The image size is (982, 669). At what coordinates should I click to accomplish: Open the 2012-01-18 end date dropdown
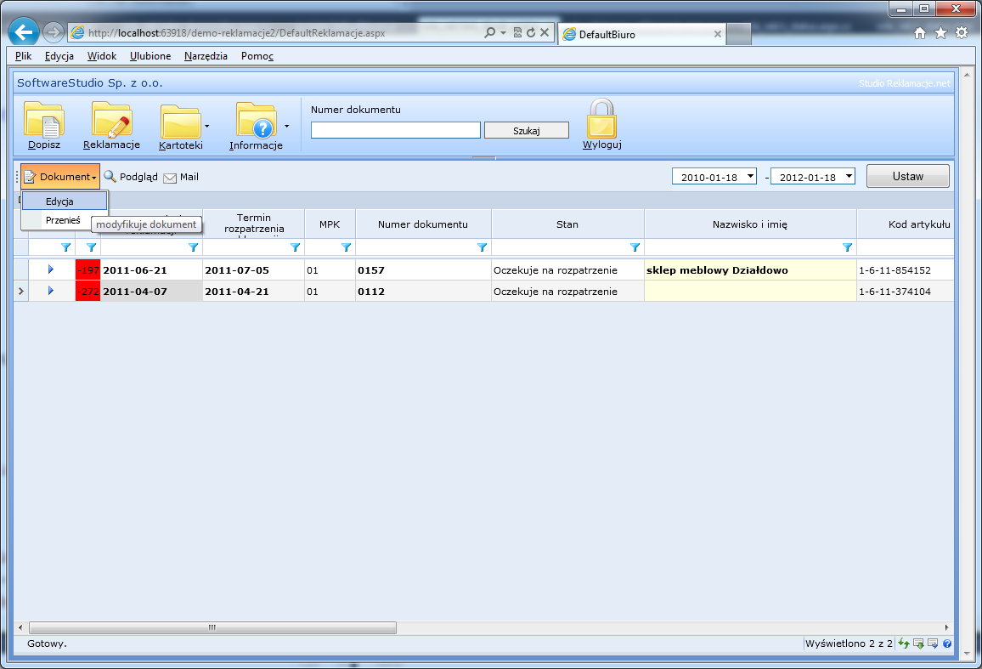click(849, 176)
